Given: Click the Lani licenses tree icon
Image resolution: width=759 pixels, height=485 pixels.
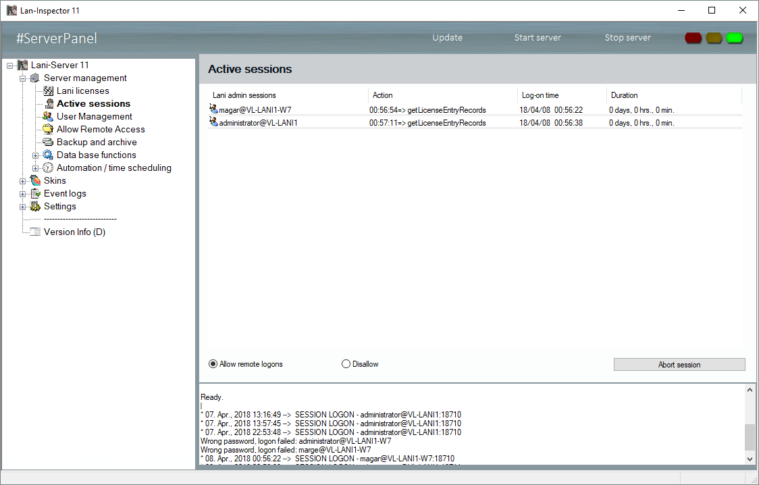Looking at the screenshot, I should (x=48, y=91).
